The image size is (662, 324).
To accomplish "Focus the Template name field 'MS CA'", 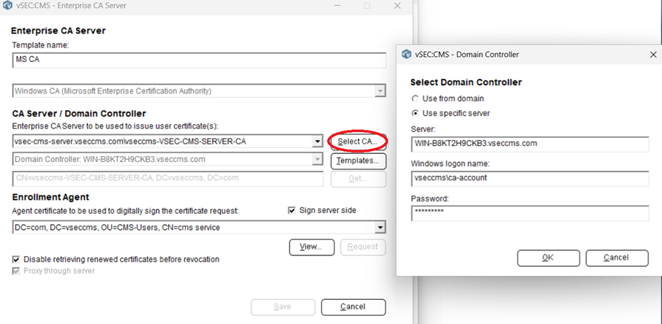I will click(x=199, y=60).
